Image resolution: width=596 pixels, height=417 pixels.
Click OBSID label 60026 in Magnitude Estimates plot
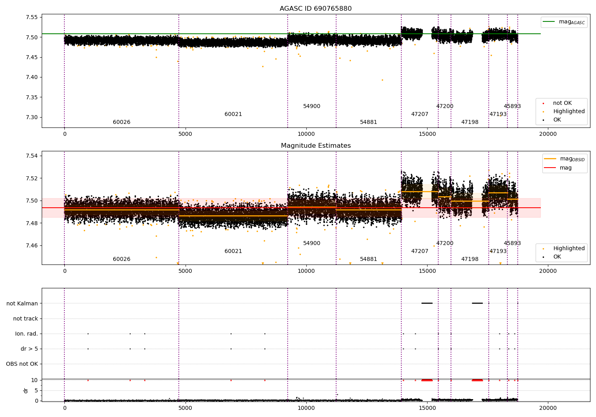coord(122,259)
